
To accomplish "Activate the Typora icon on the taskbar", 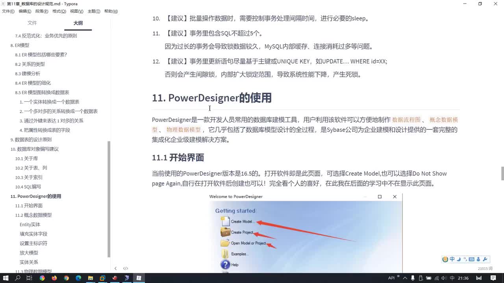I will (139, 278).
